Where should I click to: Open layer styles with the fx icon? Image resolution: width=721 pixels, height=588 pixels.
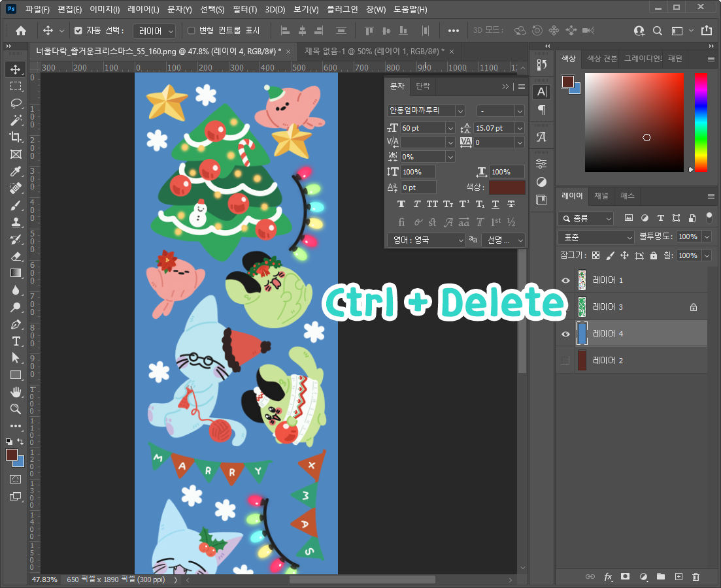(x=608, y=577)
